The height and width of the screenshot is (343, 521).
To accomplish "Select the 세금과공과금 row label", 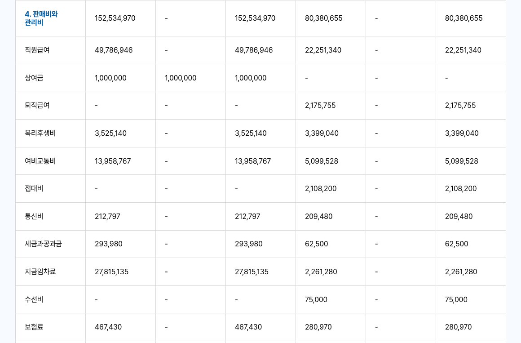I will (x=44, y=244).
